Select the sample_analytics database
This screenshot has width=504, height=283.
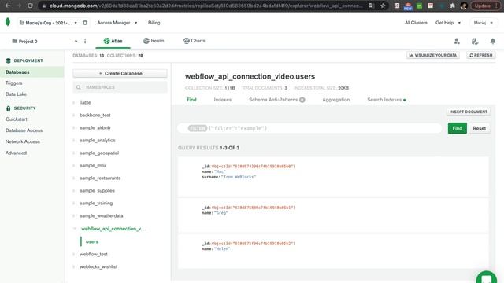(x=98, y=140)
